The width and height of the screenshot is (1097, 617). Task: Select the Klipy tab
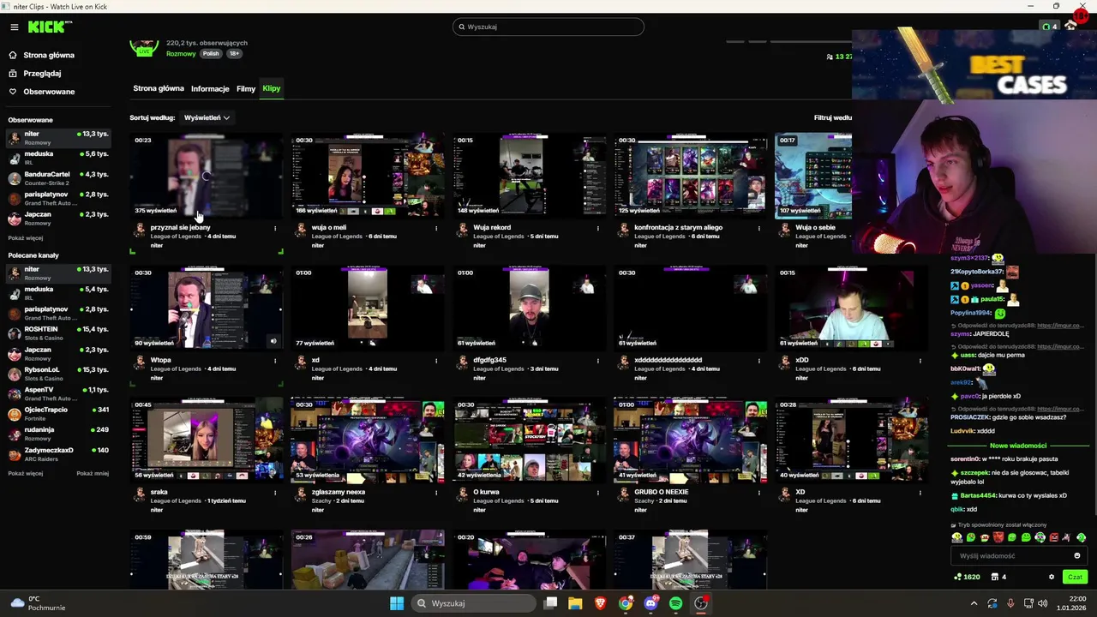pos(272,88)
